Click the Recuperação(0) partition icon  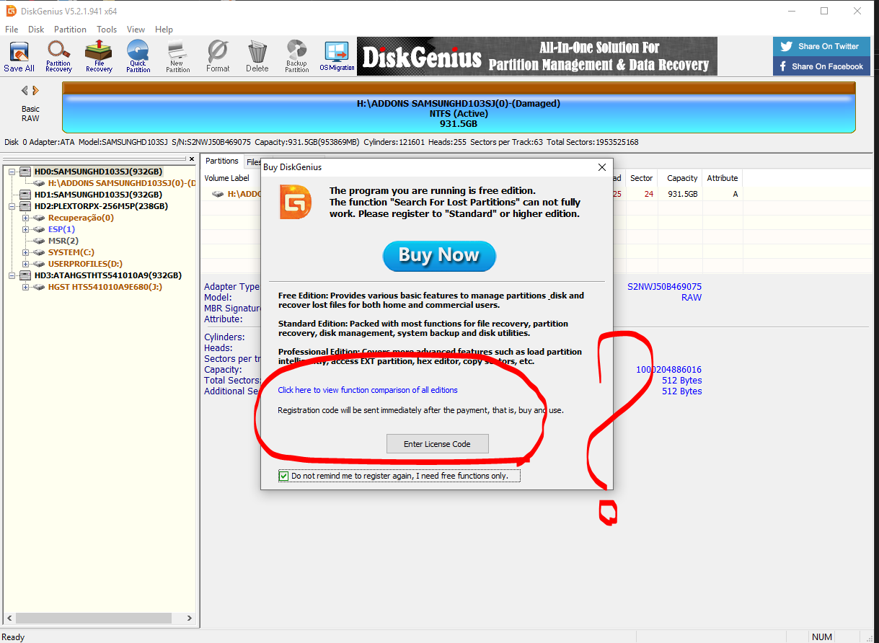tap(40, 218)
